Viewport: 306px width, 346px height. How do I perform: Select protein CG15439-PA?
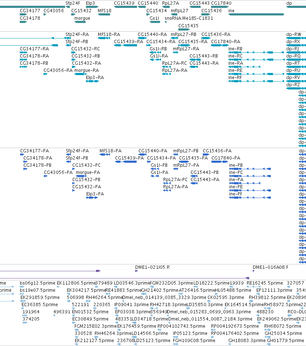(129, 158)
